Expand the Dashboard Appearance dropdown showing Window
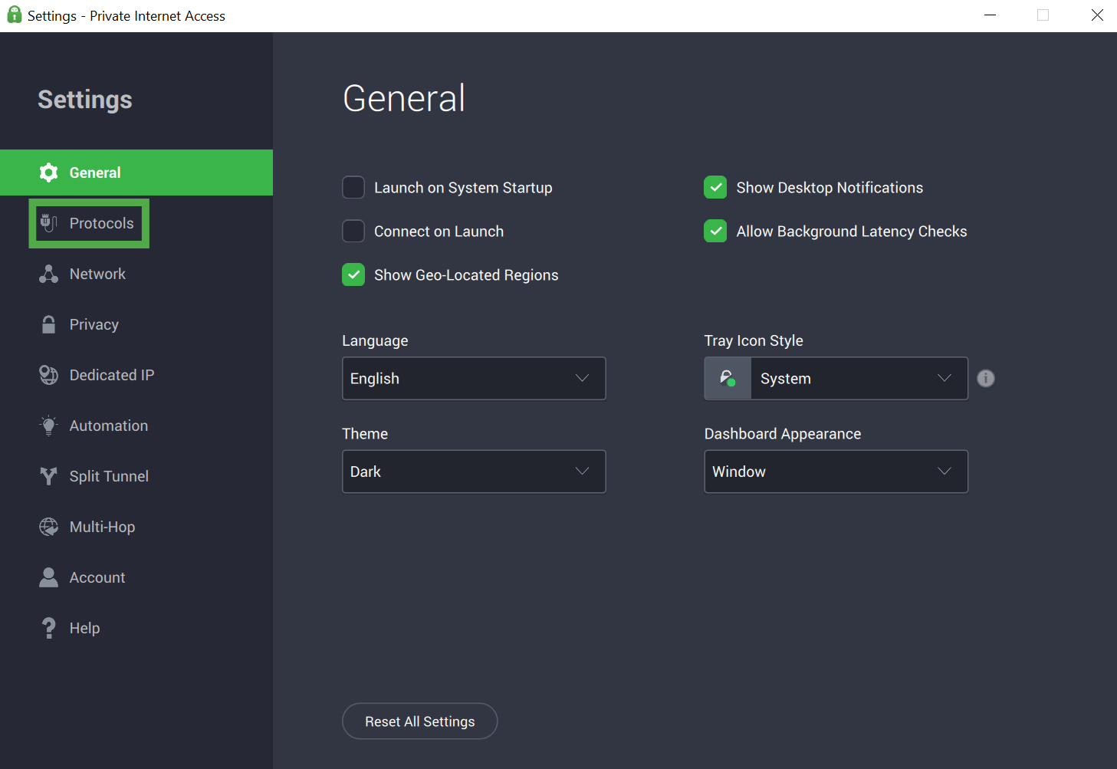 (x=836, y=472)
